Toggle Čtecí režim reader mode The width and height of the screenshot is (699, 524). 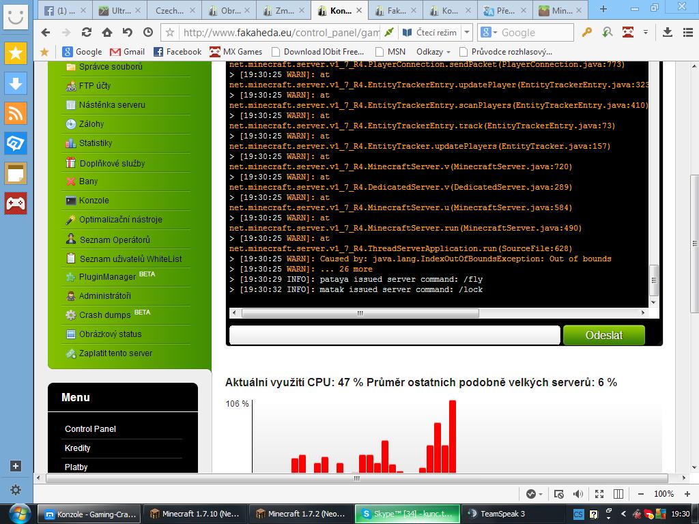coord(430,33)
